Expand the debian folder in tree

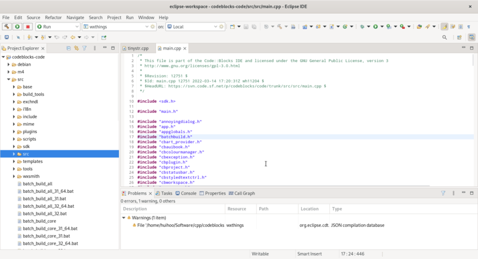(8, 64)
